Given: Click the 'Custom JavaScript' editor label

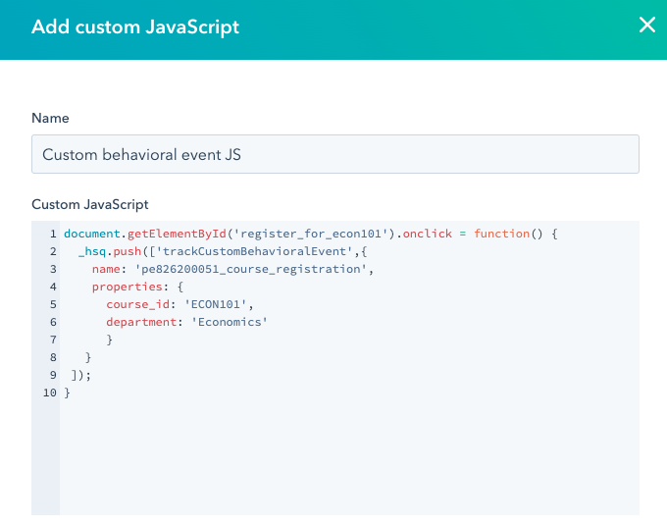Looking at the screenshot, I should pyautogui.click(x=90, y=204).
